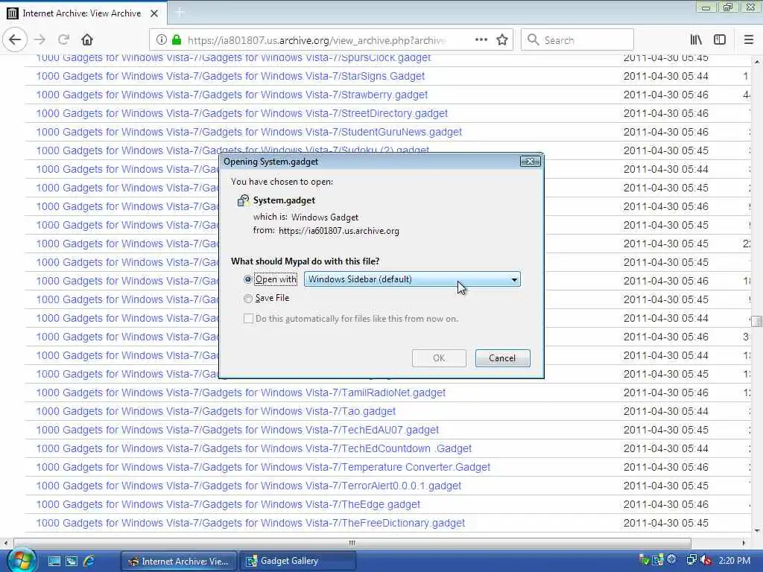The width and height of the screenshot is (763, 572).
Task: Open the TechEdAU07.gadget link
Action: pos(238,430)
